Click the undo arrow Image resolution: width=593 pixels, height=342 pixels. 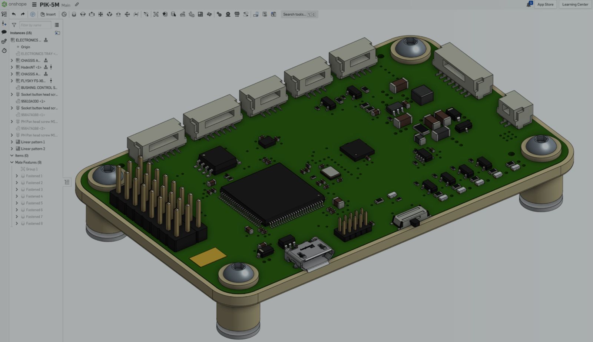pos(13,14)
